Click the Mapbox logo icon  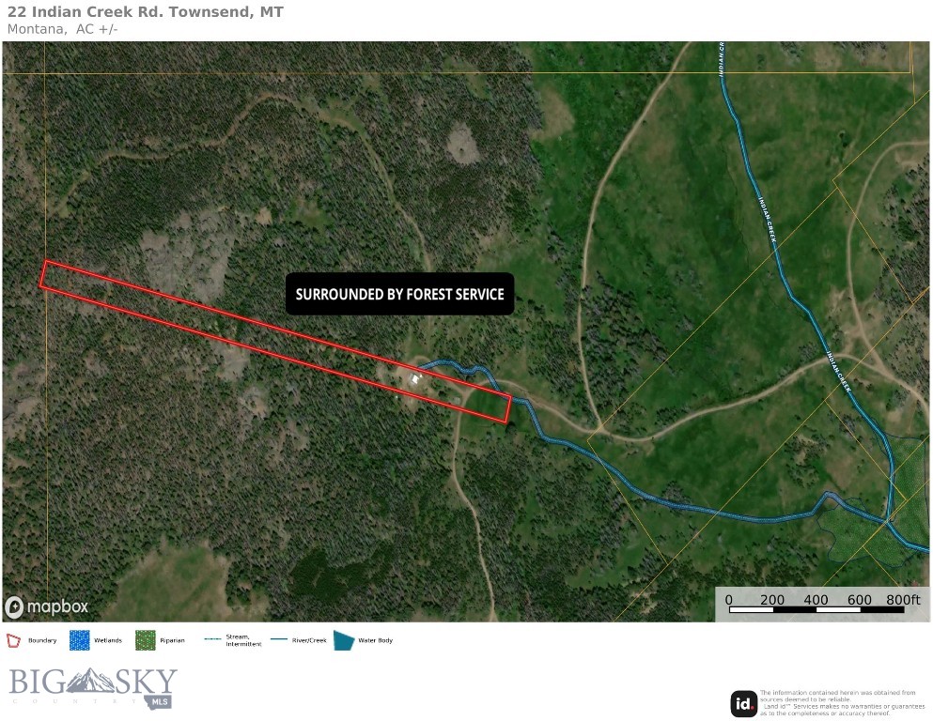point(14,606)
